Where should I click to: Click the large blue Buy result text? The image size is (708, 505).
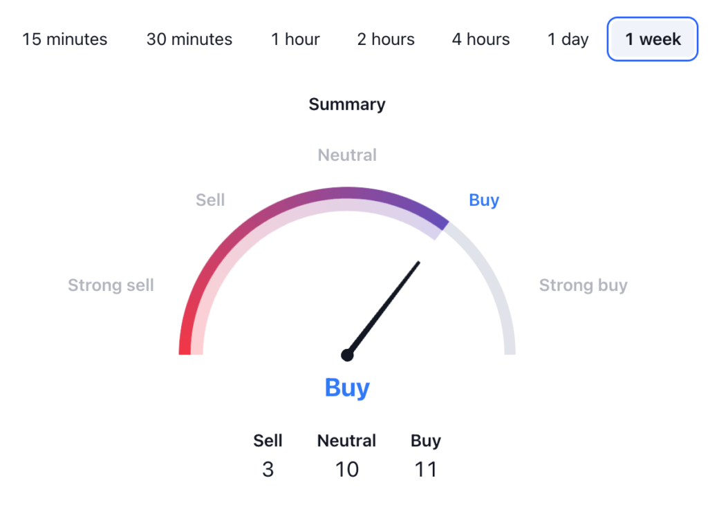coord(347,388)
